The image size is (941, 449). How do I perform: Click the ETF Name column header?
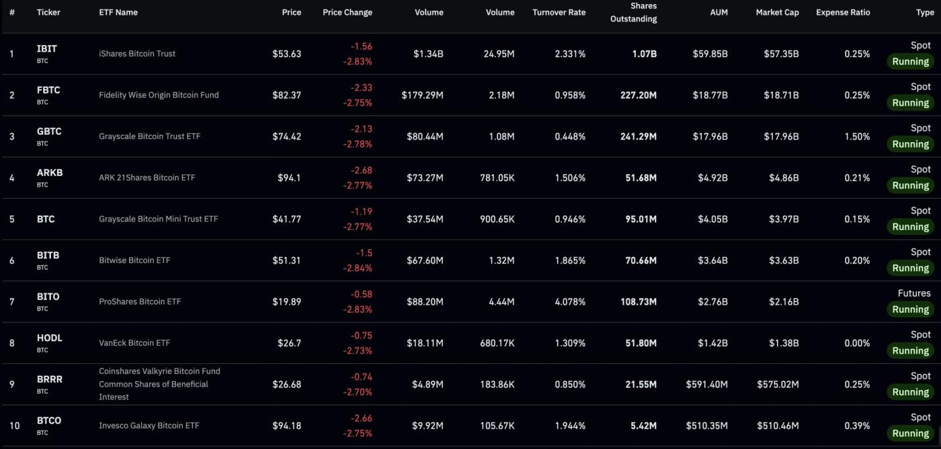coord(118,12)
